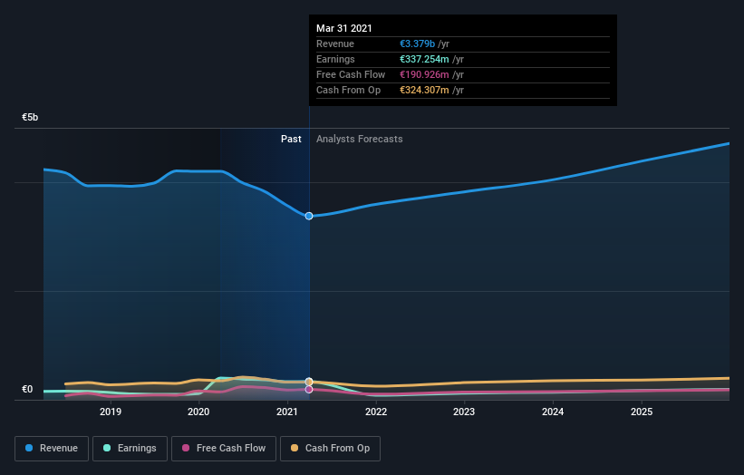
Task: Click the Cash From Op orange data point marker
Action: pyautogui.click(x=309, y=382)
